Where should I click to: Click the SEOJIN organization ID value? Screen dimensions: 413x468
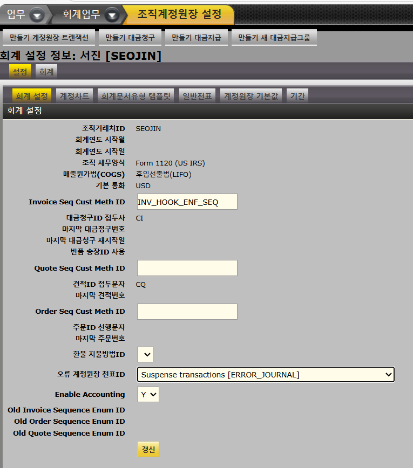tap(148, 129)
